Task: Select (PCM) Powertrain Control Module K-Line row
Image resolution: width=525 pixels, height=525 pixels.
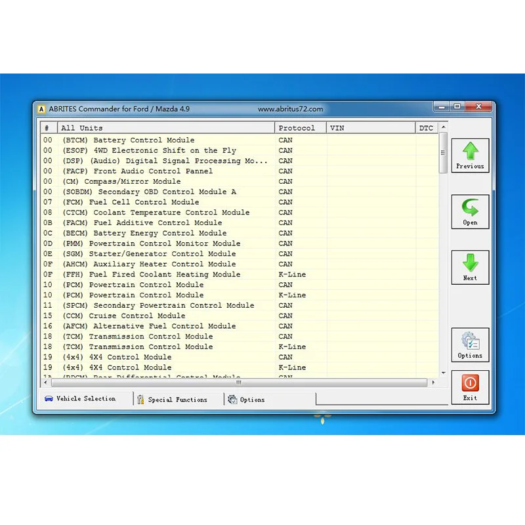Action: click(x=240, y=295)
